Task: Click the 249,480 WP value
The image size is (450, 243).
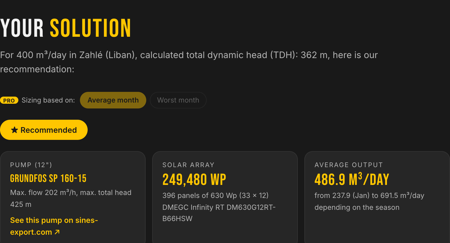Action: [x=194, y=180]
